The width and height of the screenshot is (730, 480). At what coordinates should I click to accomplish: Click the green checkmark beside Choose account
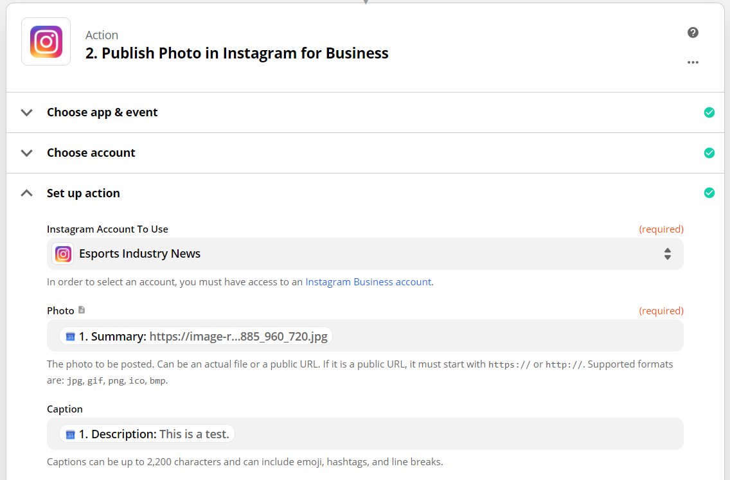coord(709,153)
